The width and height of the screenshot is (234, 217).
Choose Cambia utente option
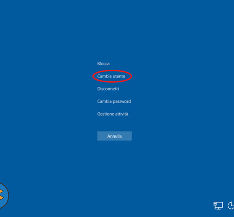tap(111, 76)
